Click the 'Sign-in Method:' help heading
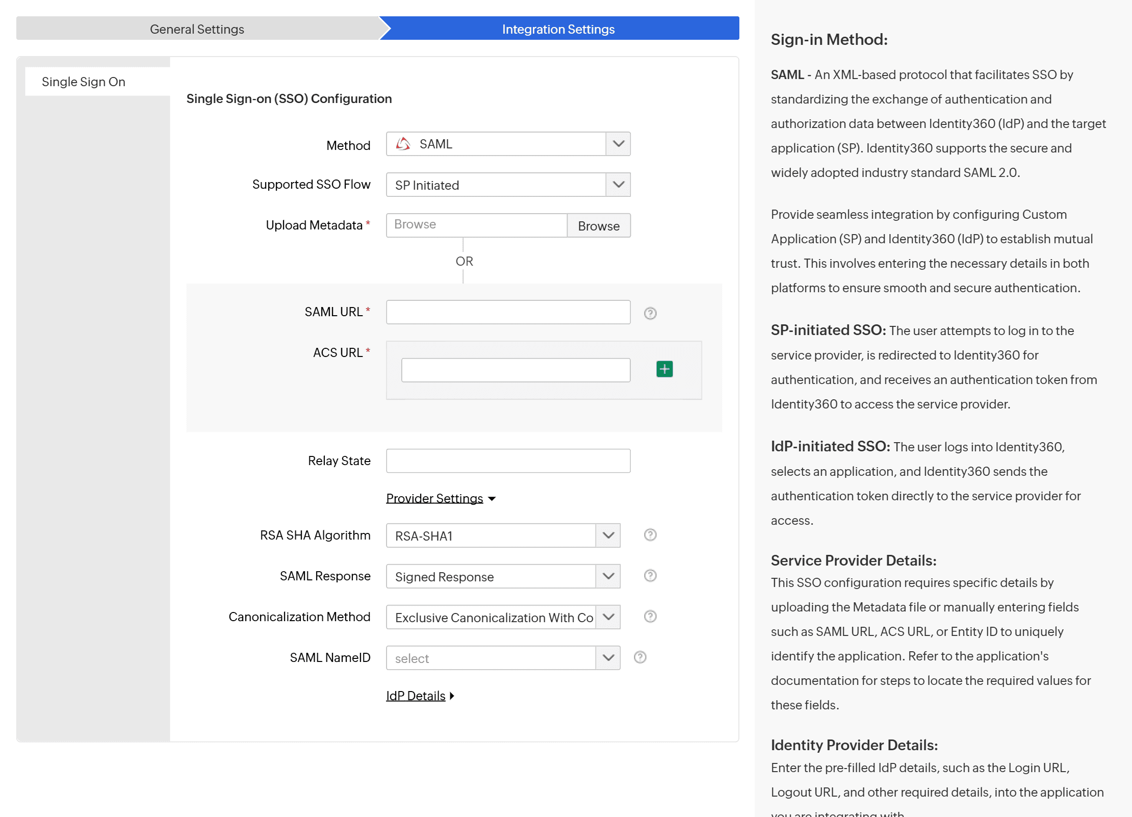Viewport: 1132px width, 817px height. pos(829,39)
